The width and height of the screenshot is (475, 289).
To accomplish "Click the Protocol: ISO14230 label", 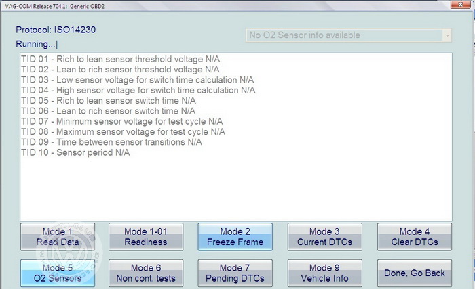I will [x=56, y=30].
